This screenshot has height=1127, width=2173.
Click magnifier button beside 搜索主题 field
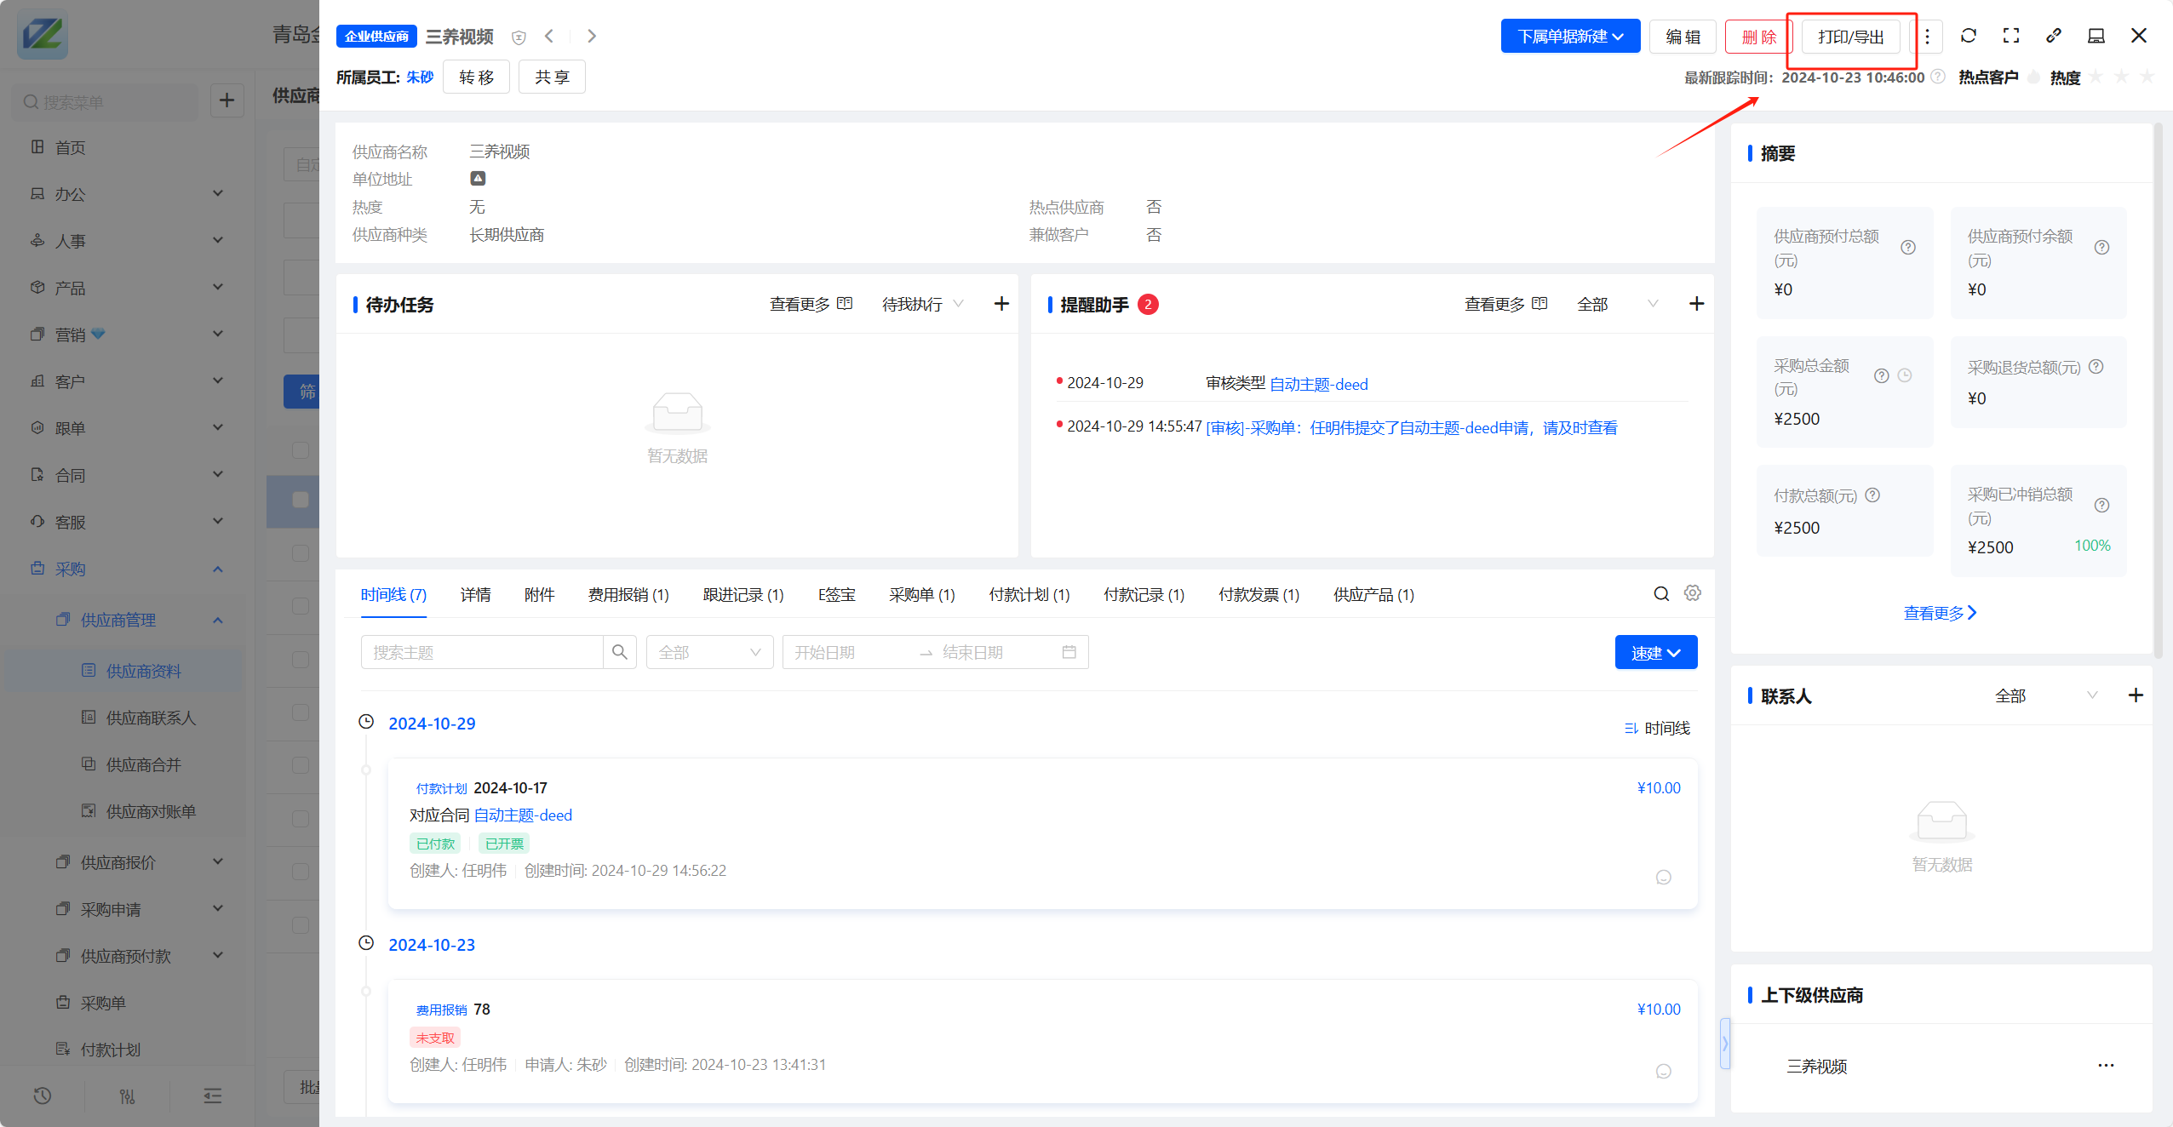620,652
